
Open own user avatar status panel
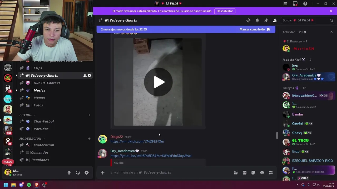coord(8,172)
